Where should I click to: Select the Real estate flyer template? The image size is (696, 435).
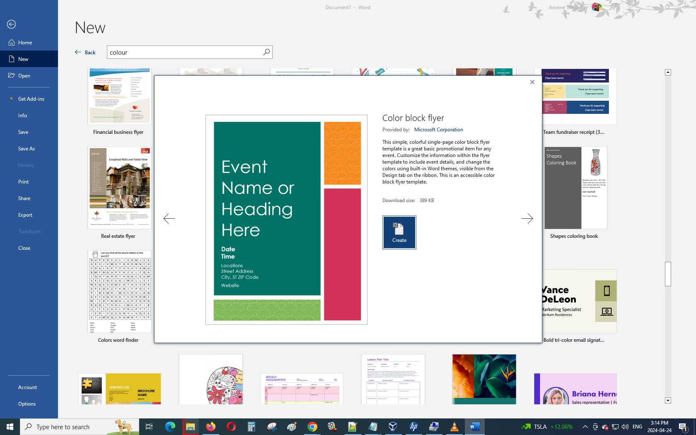click(119, 188)
